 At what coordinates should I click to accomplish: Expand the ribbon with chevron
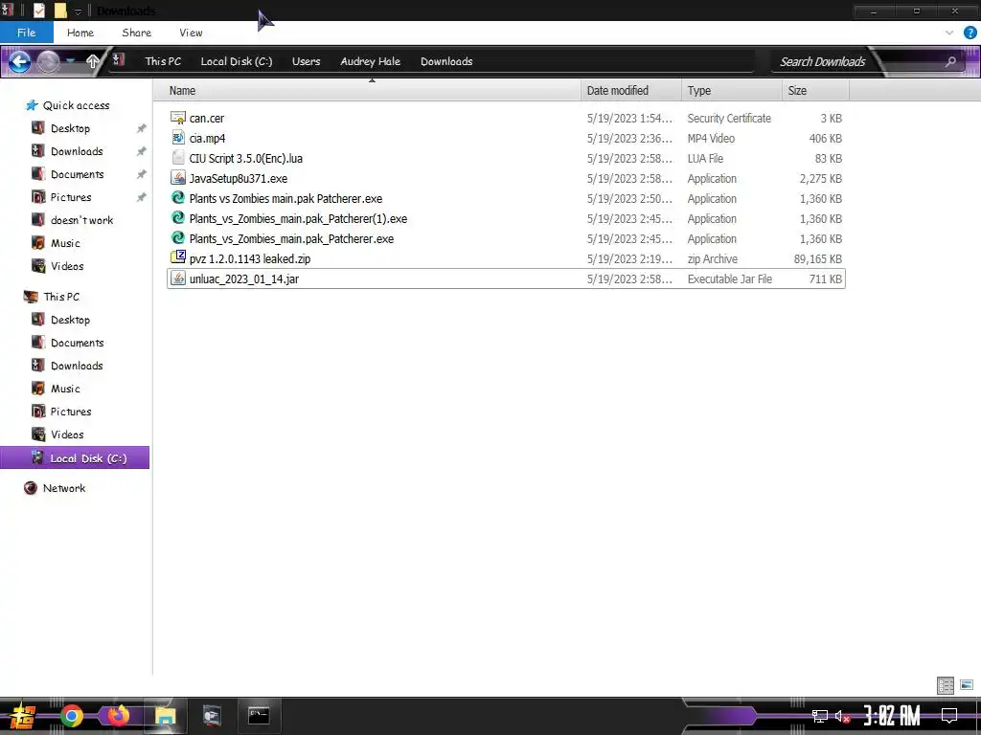click(x=949, y=33)
